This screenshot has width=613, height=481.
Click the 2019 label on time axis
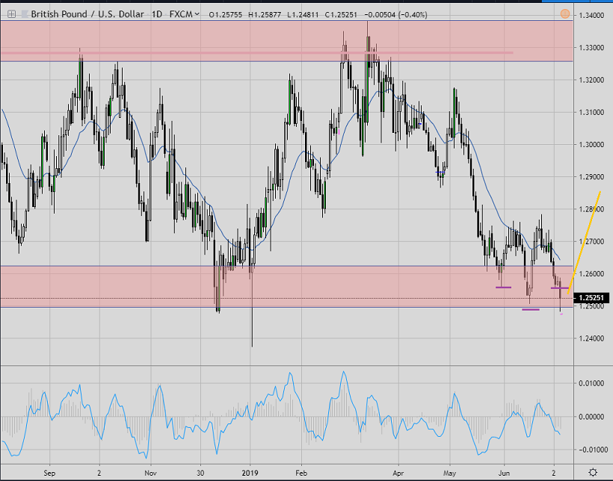(x=250, y=474)
